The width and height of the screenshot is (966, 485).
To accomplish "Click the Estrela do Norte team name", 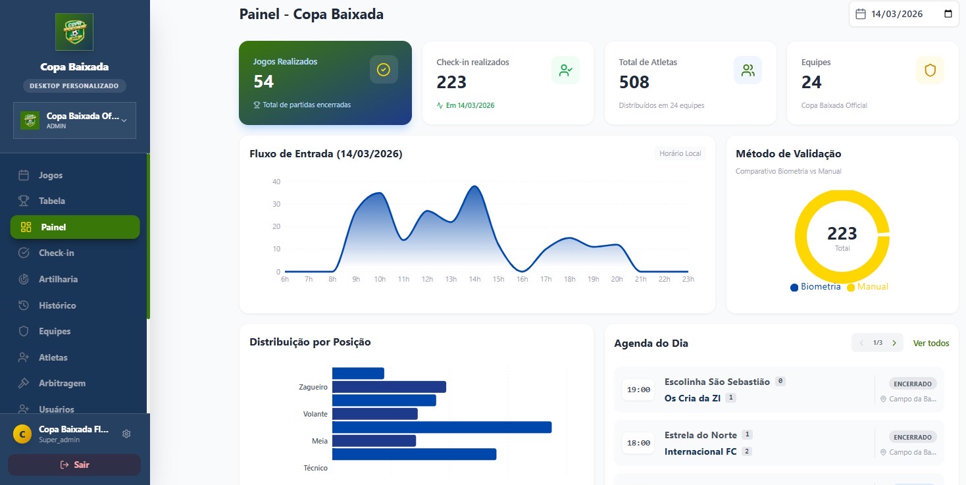I will point(700,434).
